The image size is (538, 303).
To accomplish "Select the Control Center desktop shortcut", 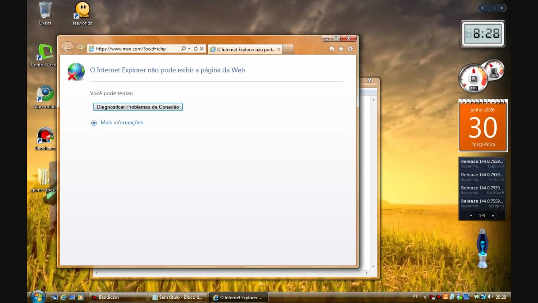I will tap(44, 56).
